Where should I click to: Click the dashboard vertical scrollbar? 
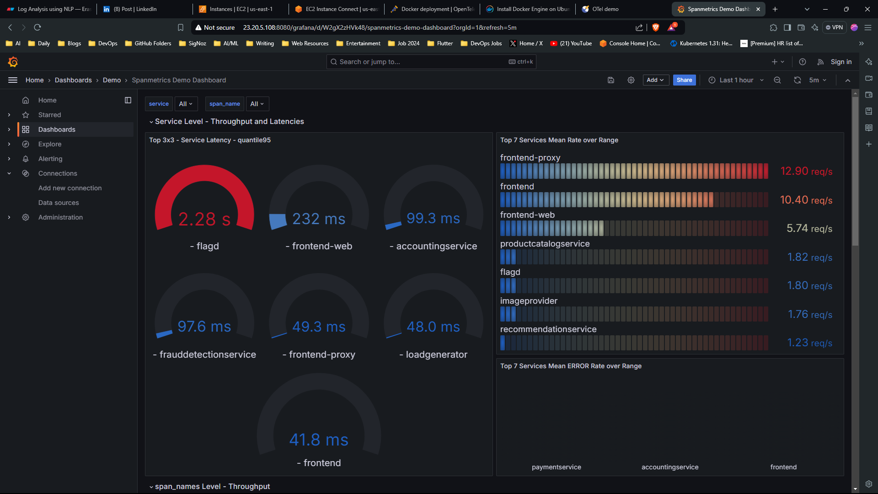coord(855,171)
